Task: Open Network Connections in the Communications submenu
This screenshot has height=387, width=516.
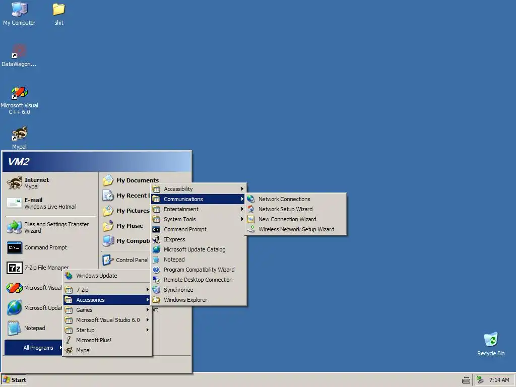Action: pyautogui.click(x=295, y=199)
